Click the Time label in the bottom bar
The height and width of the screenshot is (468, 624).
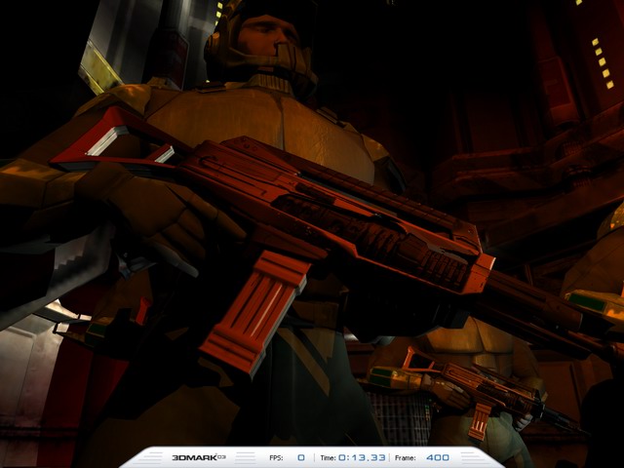(328, 457)
